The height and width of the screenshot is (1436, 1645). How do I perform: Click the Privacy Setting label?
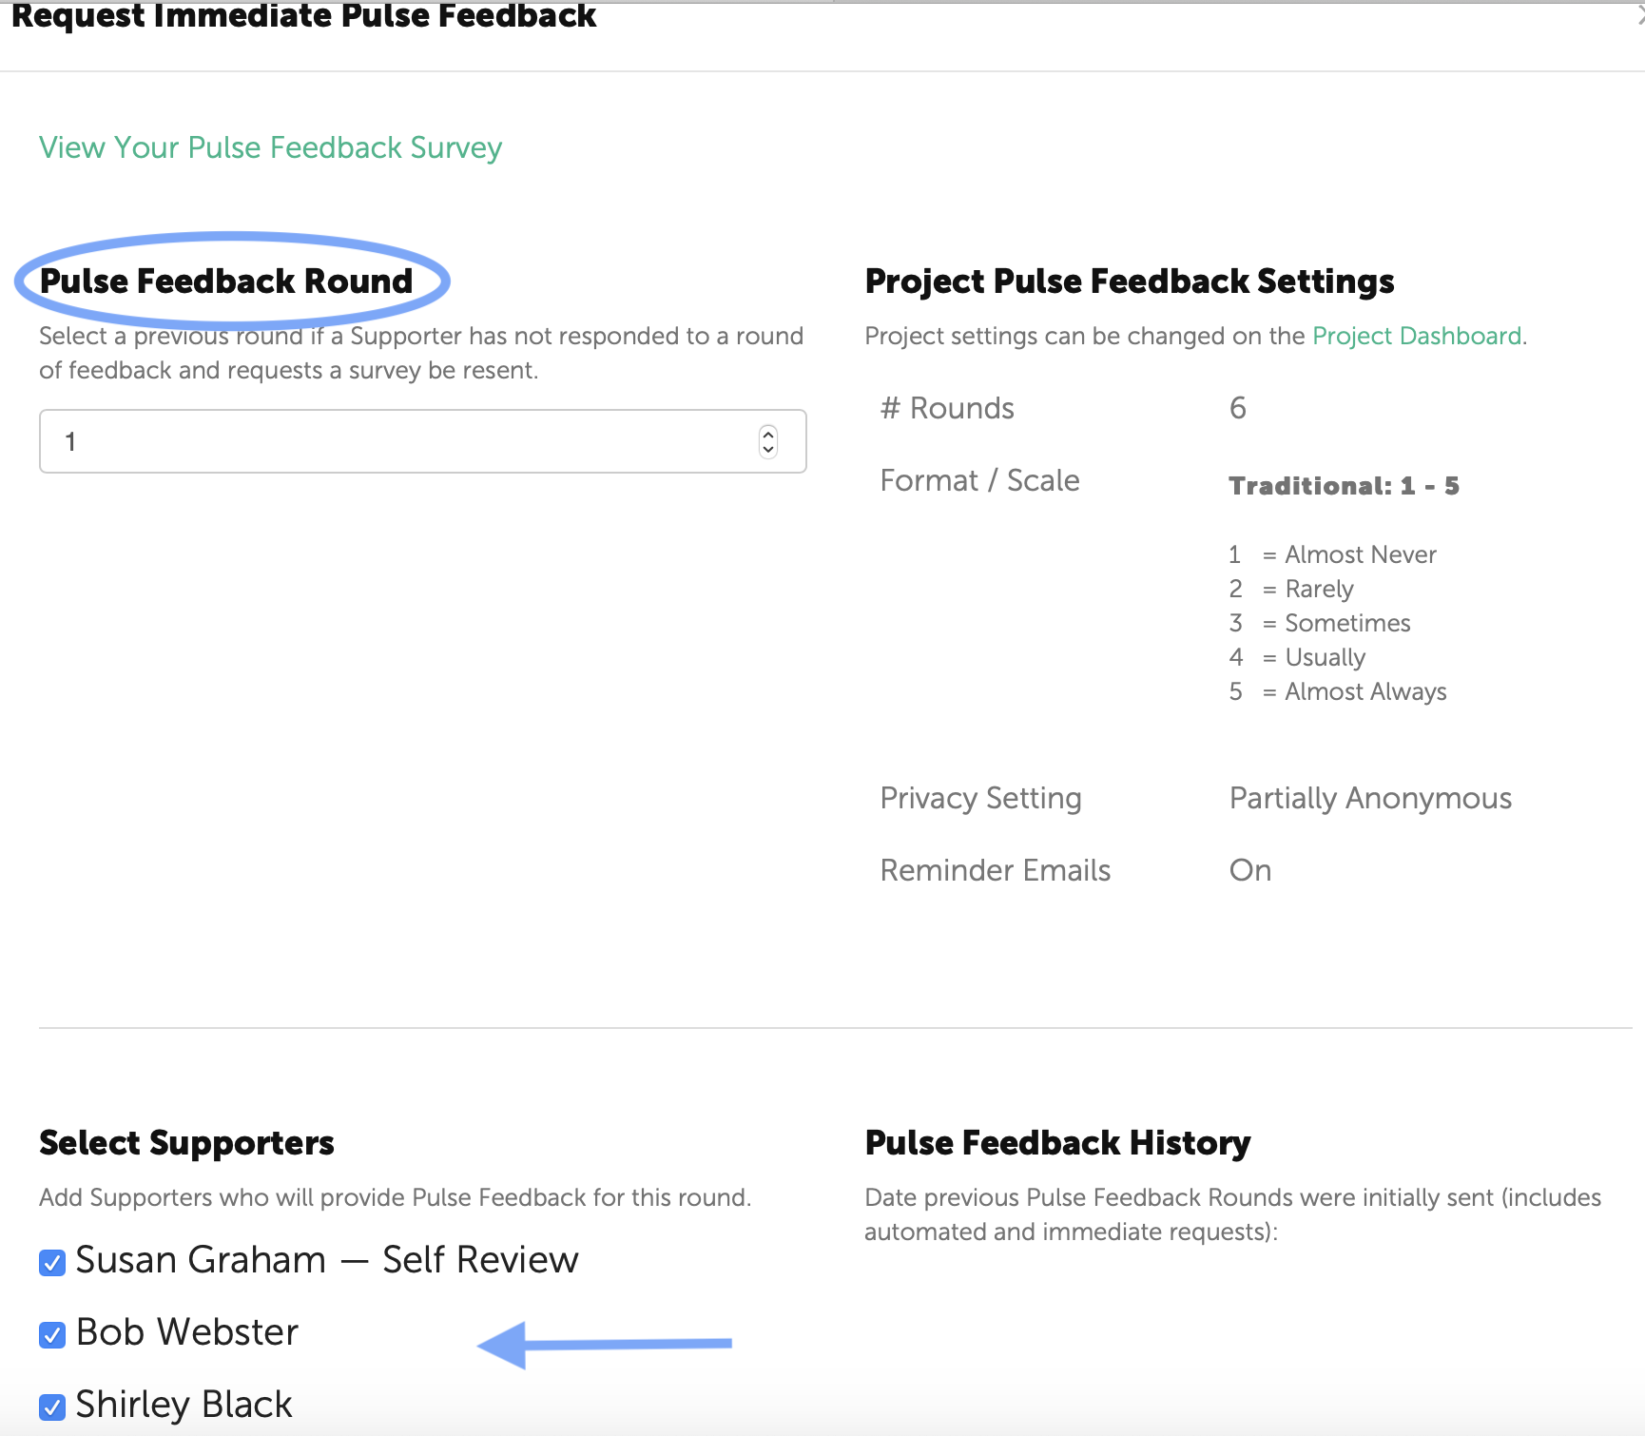click(x=980, y=799)
